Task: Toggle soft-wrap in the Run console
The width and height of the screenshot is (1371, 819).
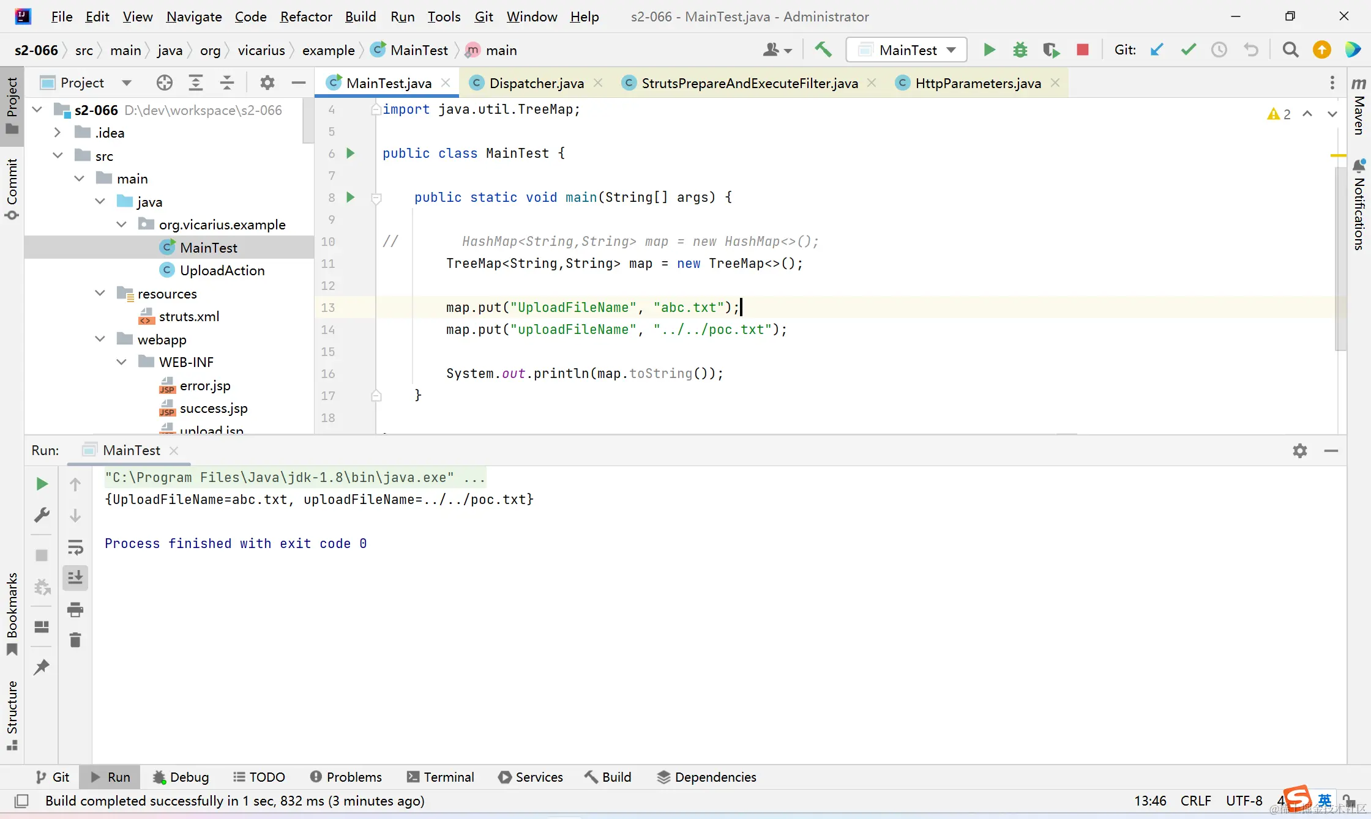Action: tap(75, 547)
